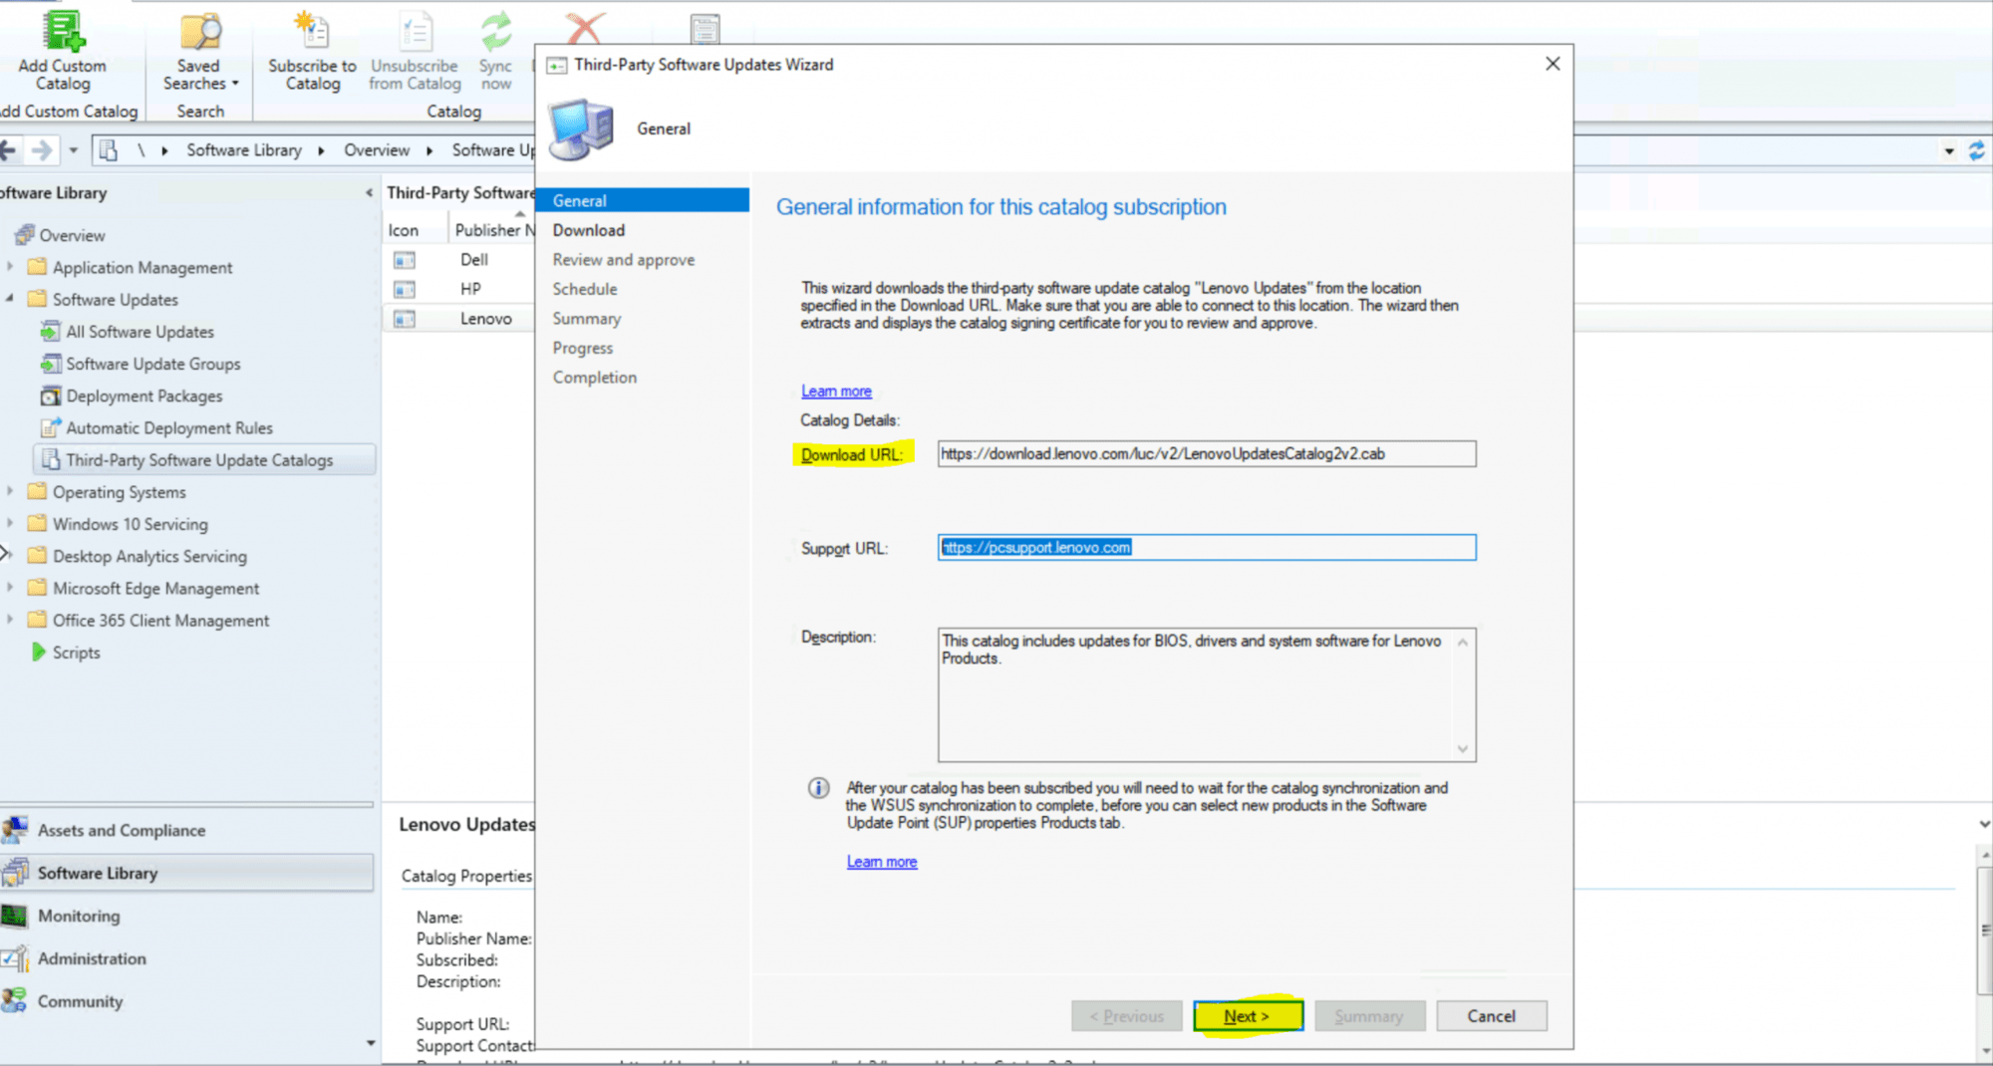Collapse the Software Updates tree node
This screenshot has height=1066, width=1993.
pyautogui.click(x=10, y=299)
